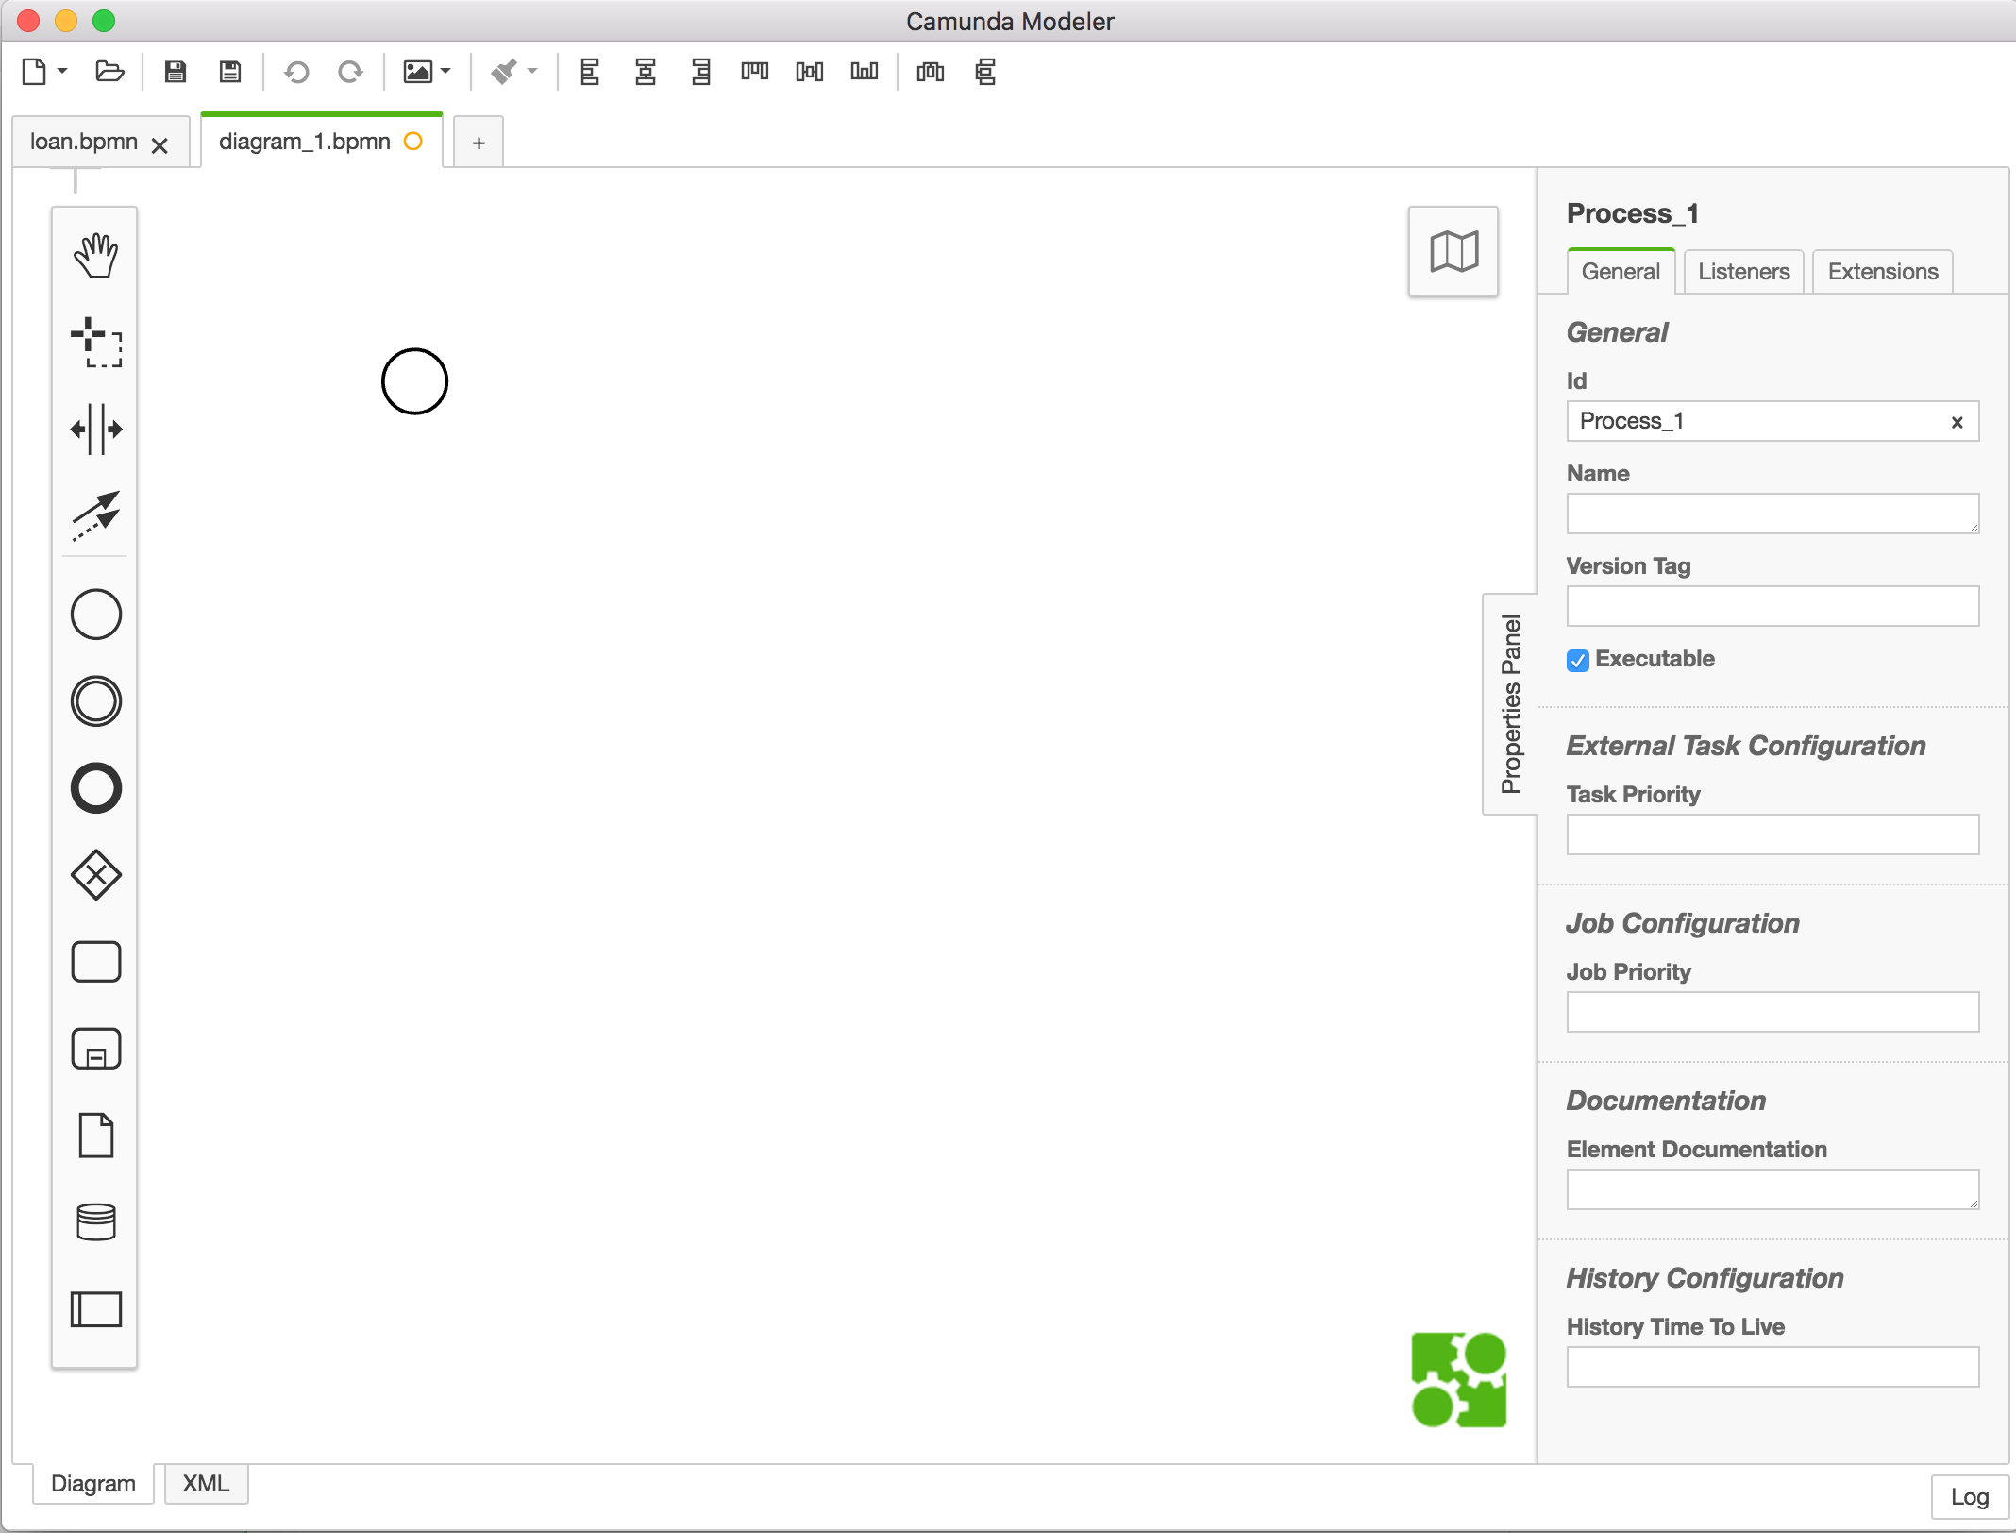
Task: Activate the hand tool
Action: (95, 256)
